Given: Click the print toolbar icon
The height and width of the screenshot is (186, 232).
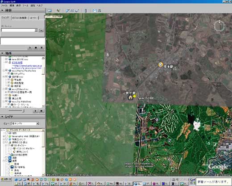Looking at the screenshot, I should [99, 11].
